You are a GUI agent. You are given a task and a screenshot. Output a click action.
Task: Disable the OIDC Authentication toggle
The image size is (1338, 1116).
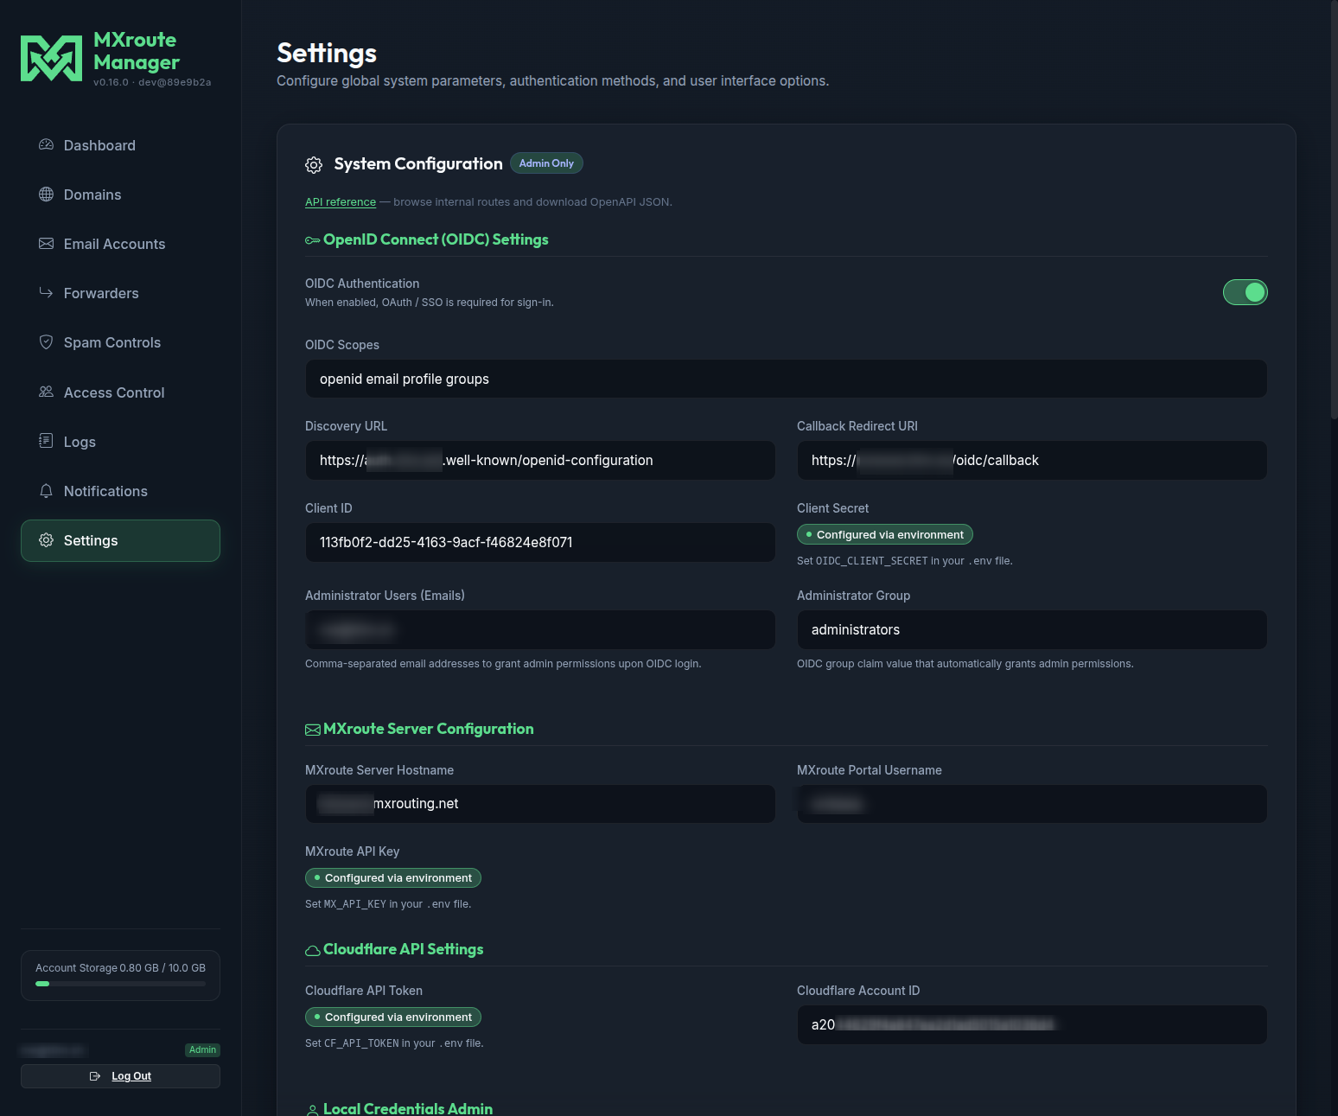pyautogui.click(x=1245, y=292)
